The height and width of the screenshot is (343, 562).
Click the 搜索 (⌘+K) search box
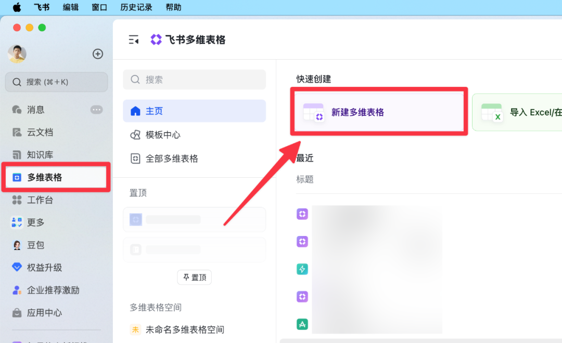(x=56, y=82)
